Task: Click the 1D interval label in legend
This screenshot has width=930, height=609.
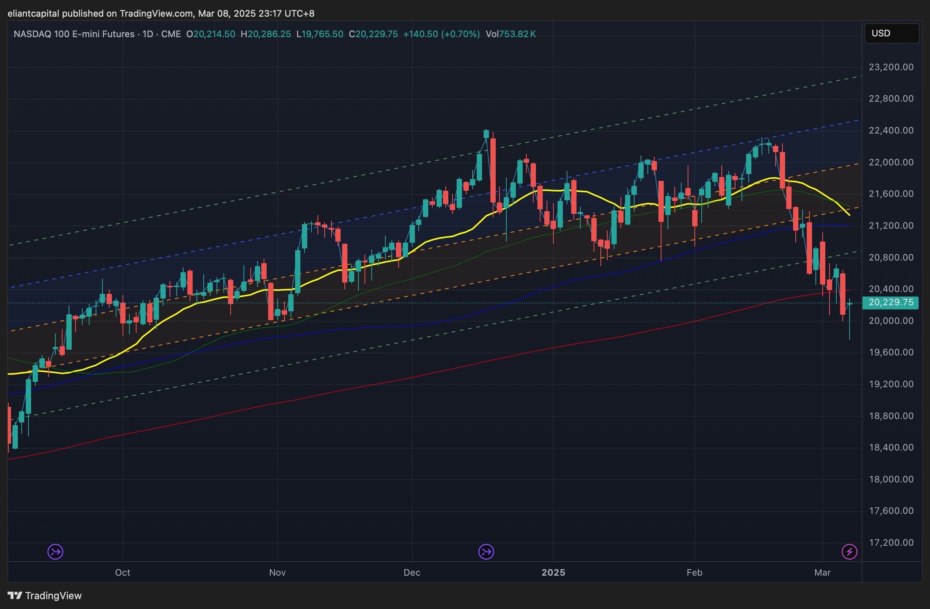Action: (148, 34)
